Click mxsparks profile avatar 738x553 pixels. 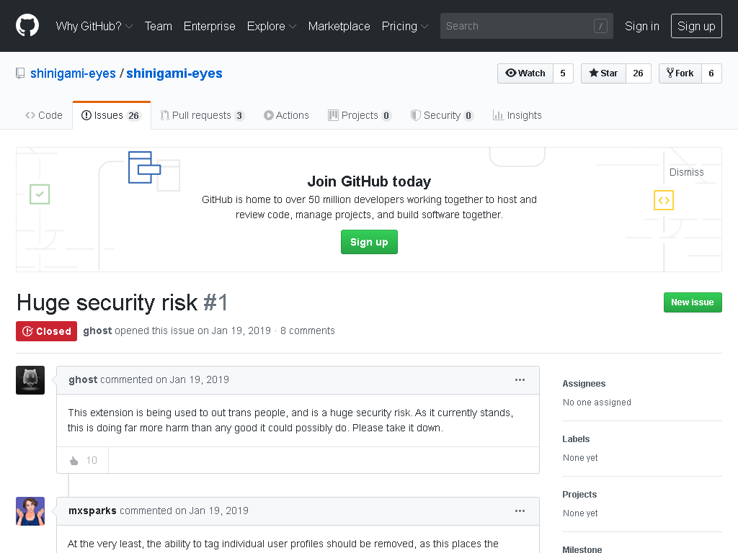pyautogui.click(x=30, y=511)
